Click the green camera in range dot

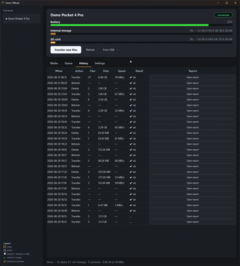click(x=4, y=257)
